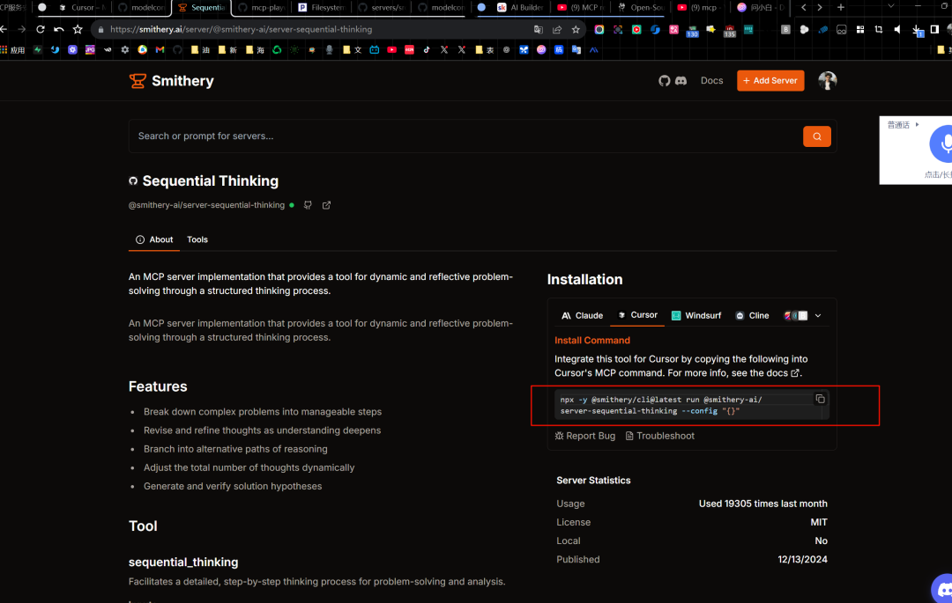Expand more installation clients dropdown
Image resolution: width=952 pixels, height=603 pixels.
pos(818,315)
